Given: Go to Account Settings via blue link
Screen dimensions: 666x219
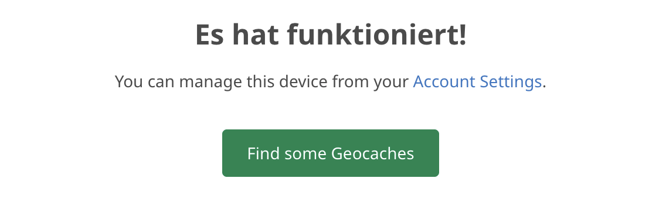Looking at the screenshot, I should click(477, 81).
